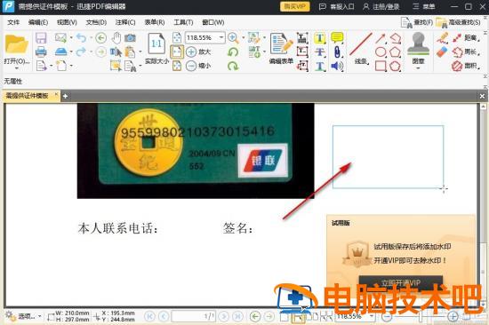This screenshot has height=325, width=489.
Task: Click the 购买VIP button
Action: tap(294, 6)
